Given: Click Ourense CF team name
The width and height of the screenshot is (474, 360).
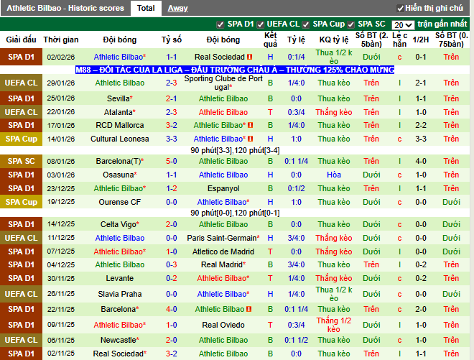Looking at the screenshot, I should pos(120,202).
